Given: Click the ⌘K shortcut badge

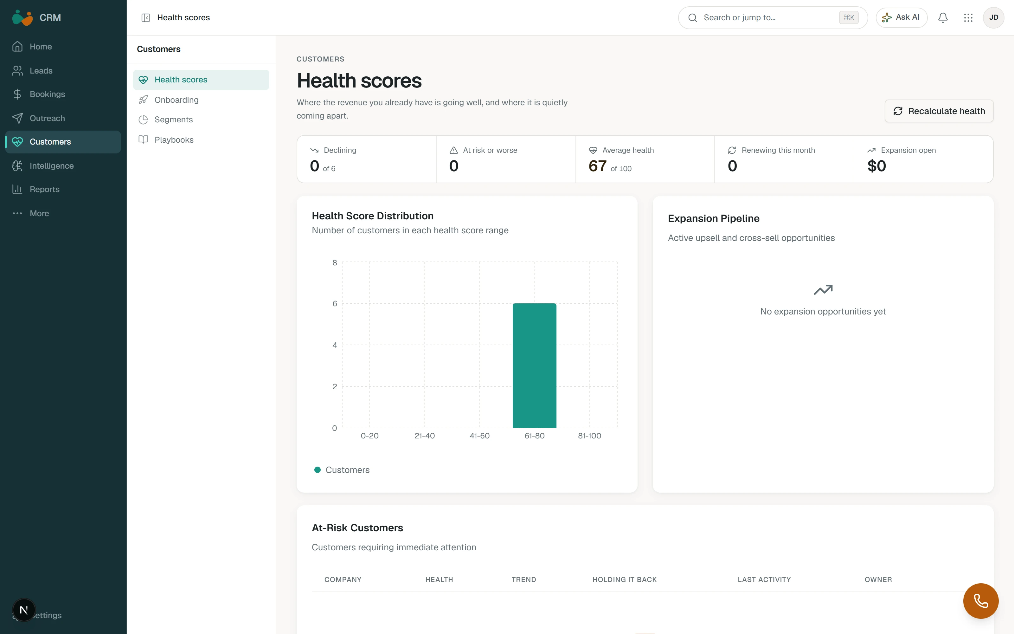Looking at the screenshot, I should click(849, 18).
